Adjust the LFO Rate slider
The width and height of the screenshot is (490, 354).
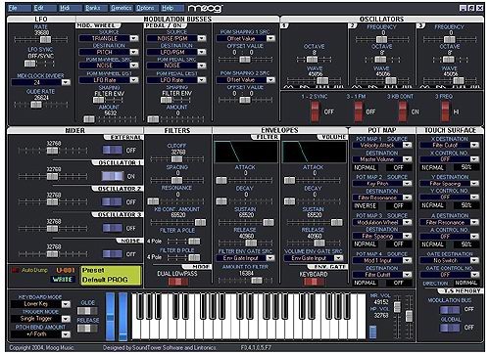click(x=41, y=40)
